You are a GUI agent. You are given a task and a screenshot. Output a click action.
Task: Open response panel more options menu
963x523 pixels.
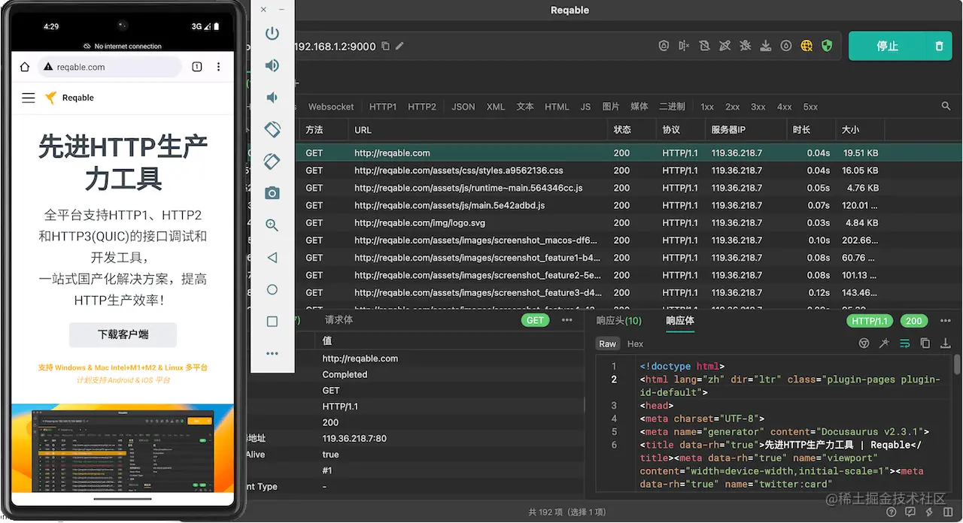[x=946, y=321]
